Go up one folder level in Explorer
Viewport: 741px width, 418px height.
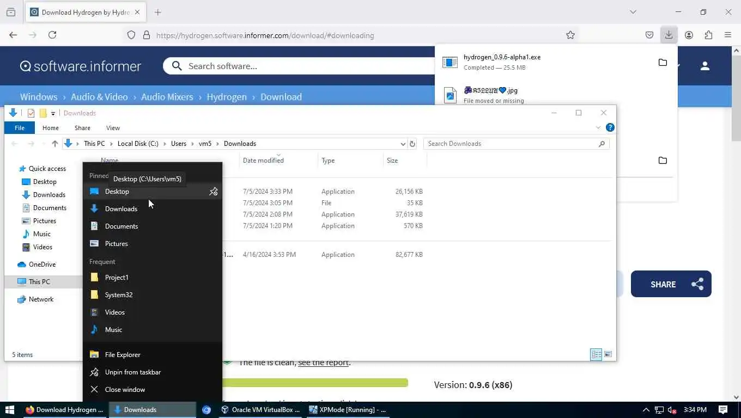click(x=54, y=144)
